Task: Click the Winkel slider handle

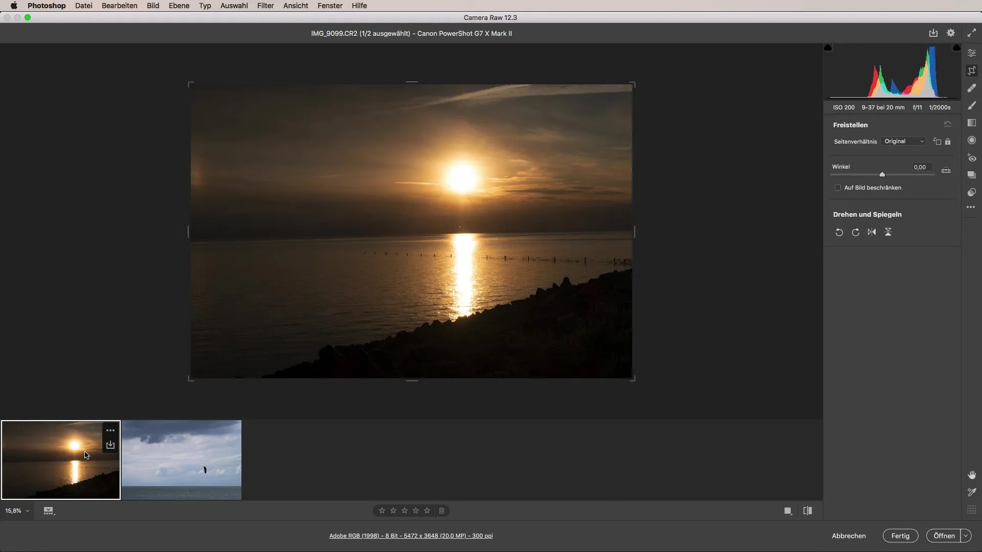Action: coord(882,174)
